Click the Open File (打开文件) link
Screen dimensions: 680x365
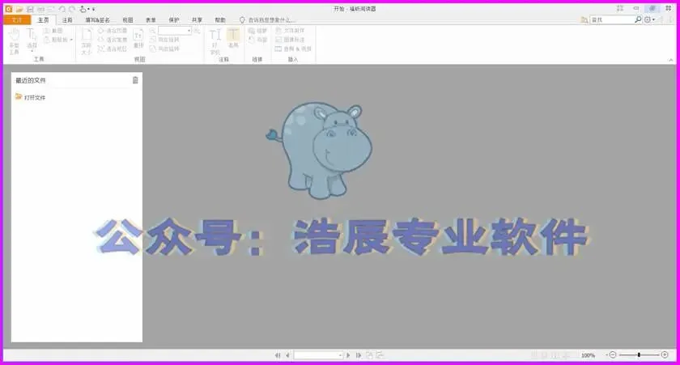pyautogui.click(x=31, y=97)
